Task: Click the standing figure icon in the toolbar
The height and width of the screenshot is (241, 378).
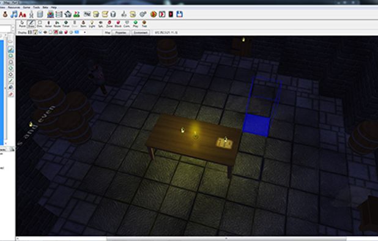Action: (31, 15)
